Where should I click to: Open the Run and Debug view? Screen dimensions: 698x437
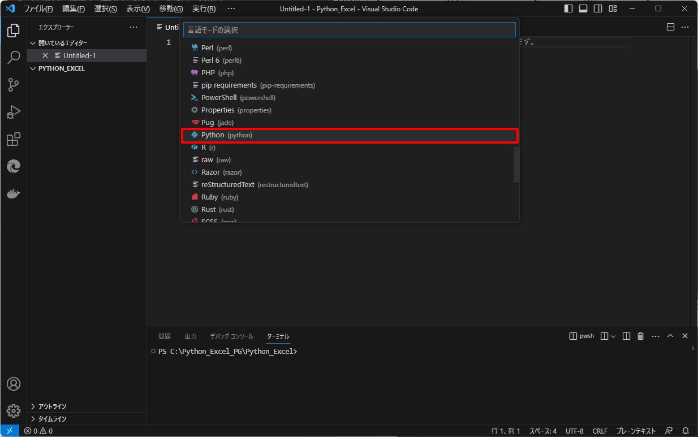(x=14, y=112)
